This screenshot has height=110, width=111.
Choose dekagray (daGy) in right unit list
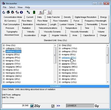click(x=70, y=76)
